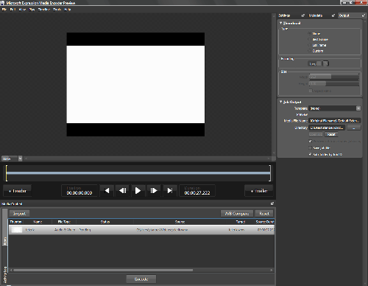
Task: Click the timeline end bracket marker
Action: pos(270,173)
